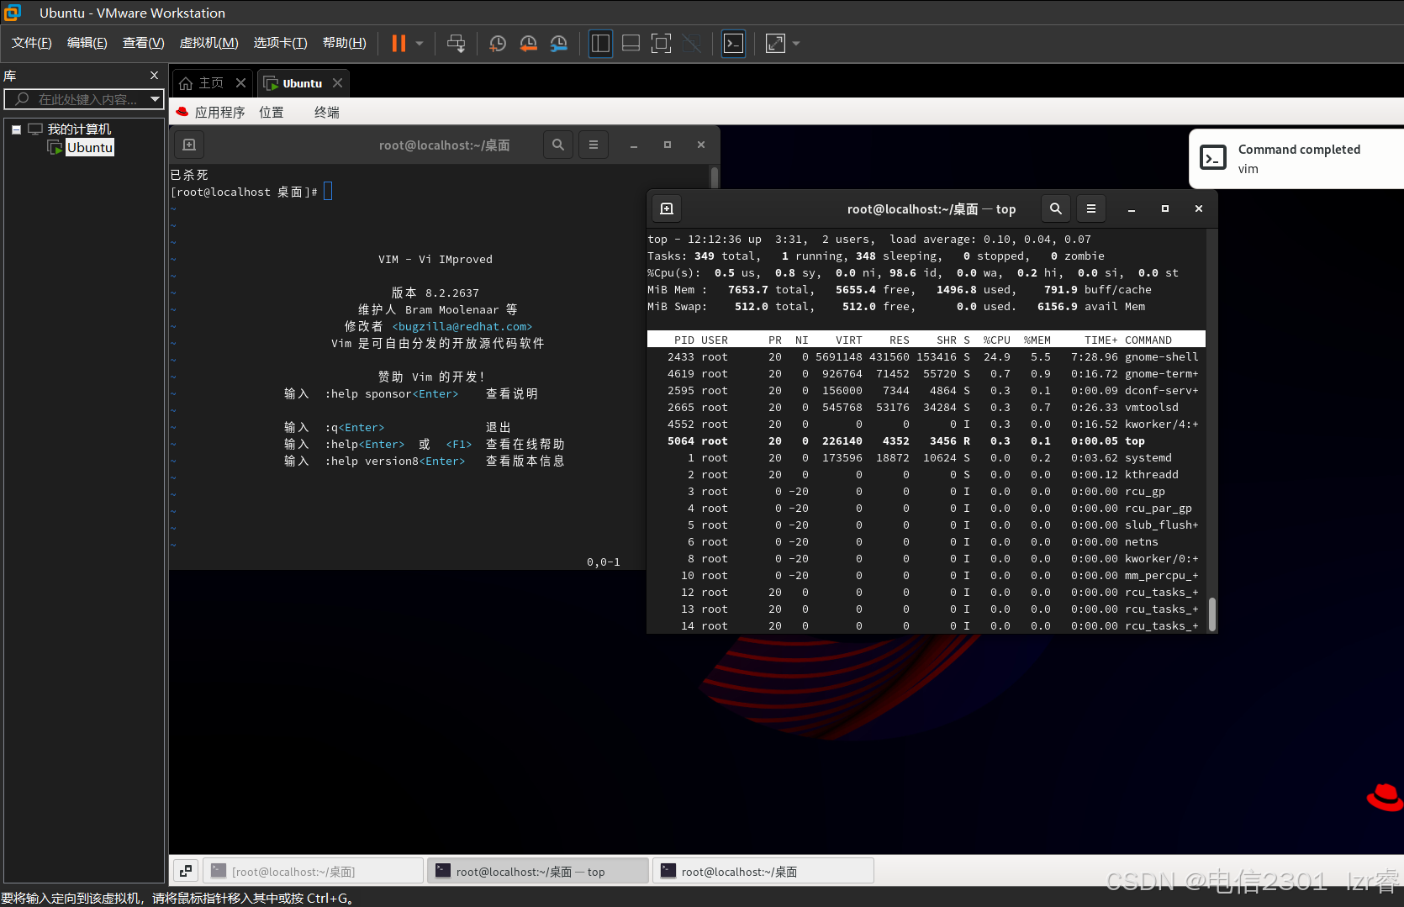Toggle the thumbnail bar view
1404x907 pixels.
[631, 43]
